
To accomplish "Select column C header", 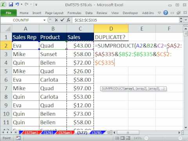I will coord(80,29).
